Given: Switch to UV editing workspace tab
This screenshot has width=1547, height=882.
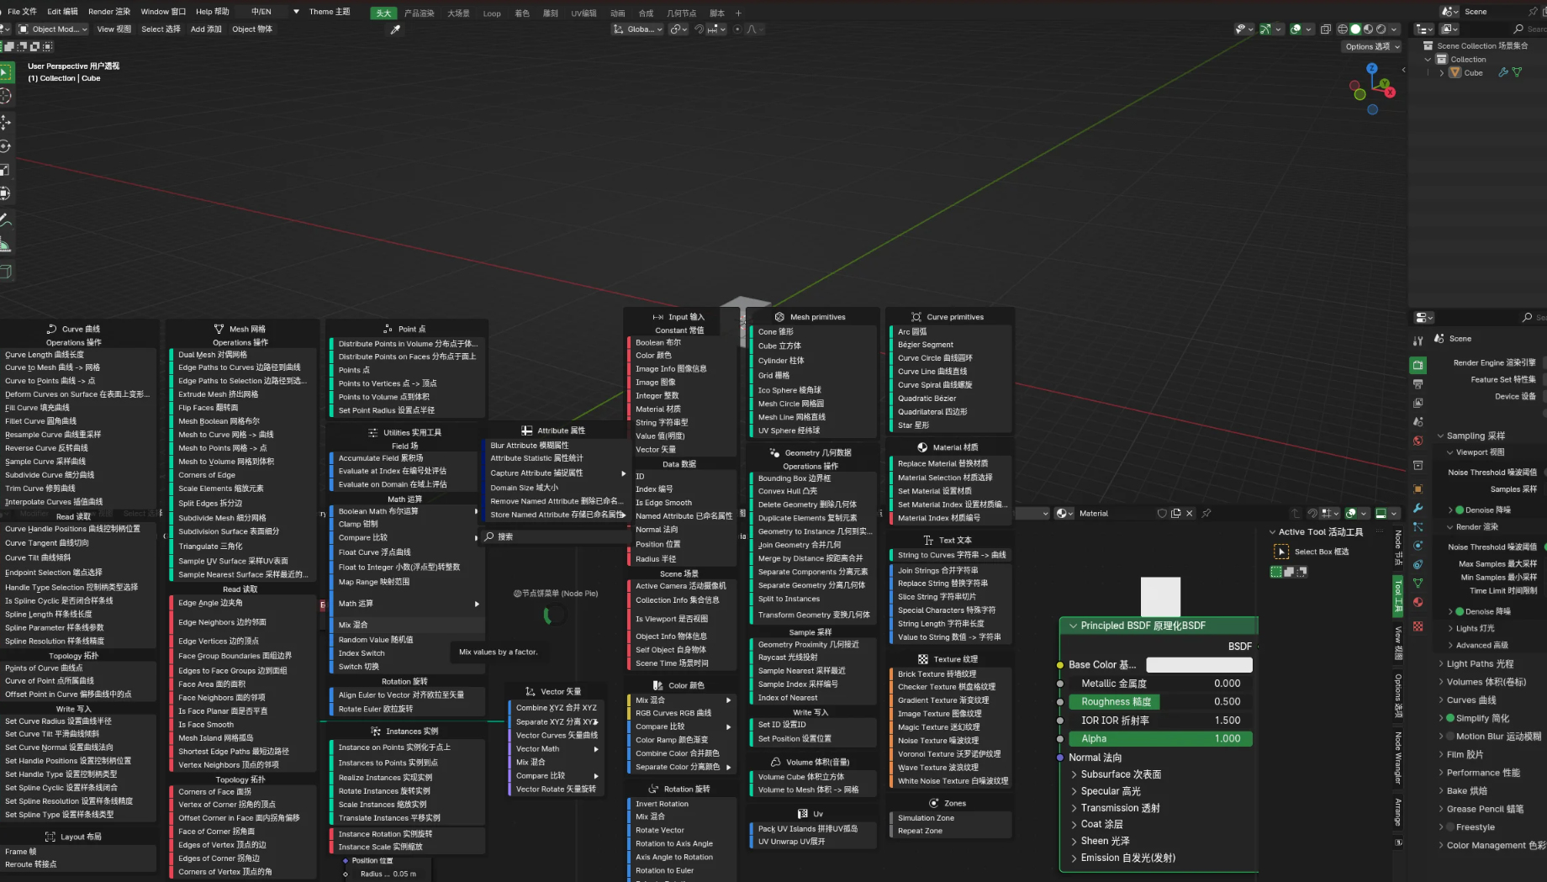Looking at the screenshot, I should point(583,13).
